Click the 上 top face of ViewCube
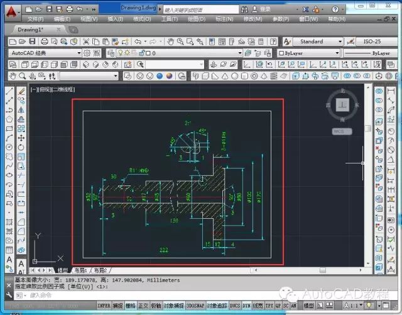Screen dimensions: 402x315 342,105
